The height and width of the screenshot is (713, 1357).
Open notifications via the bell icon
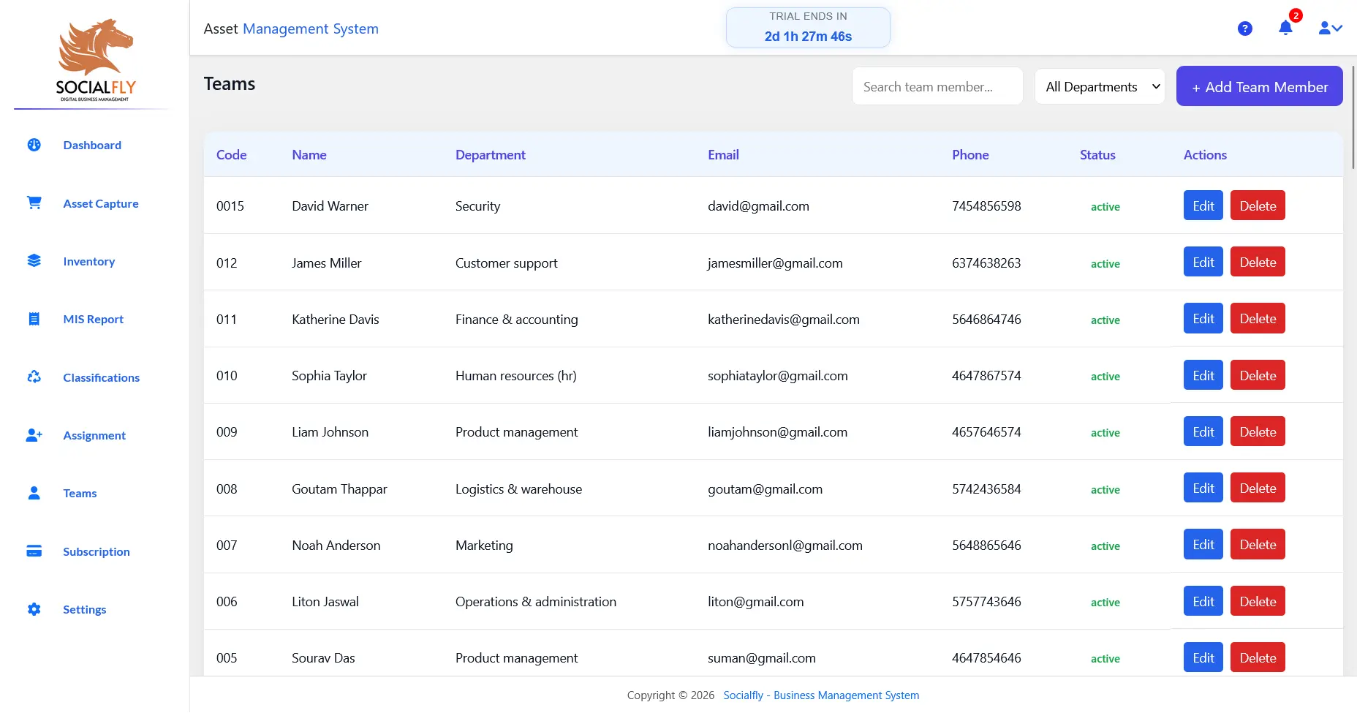tap(1286, 28)
